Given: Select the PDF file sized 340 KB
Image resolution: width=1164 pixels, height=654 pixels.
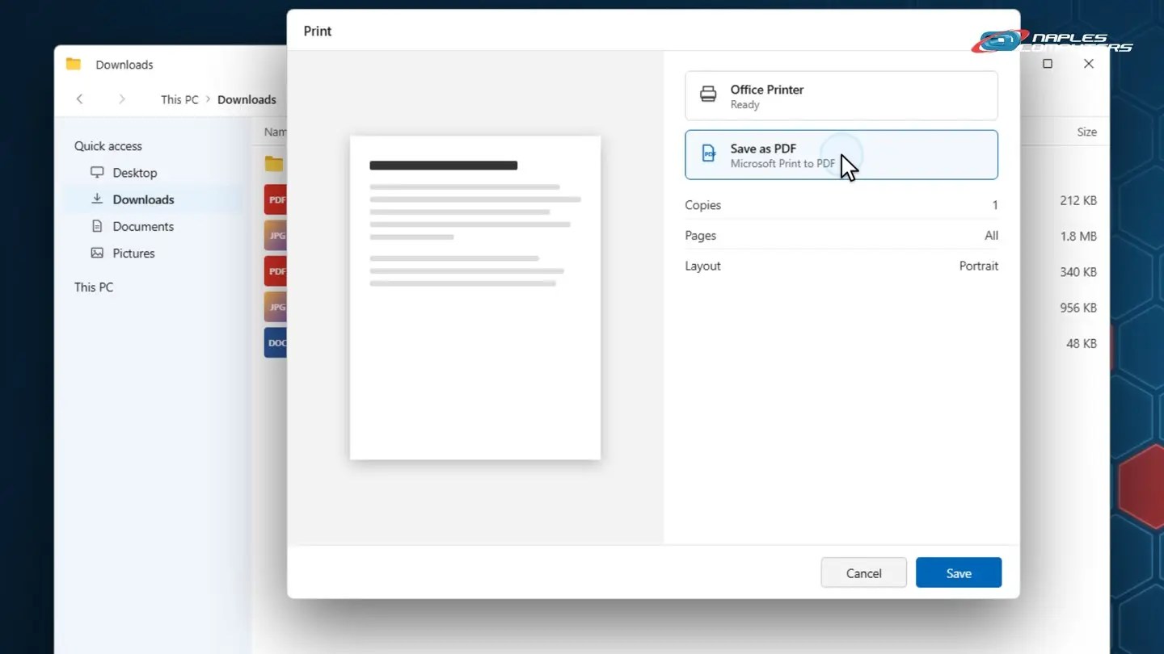Looking at the screenshot, I should [276, 271].
